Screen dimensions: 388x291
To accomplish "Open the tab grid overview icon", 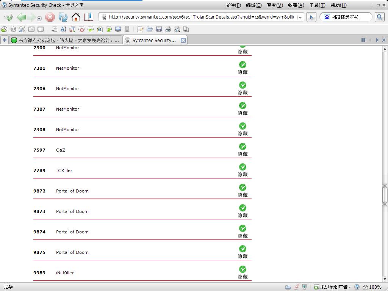I will (363, 40).
